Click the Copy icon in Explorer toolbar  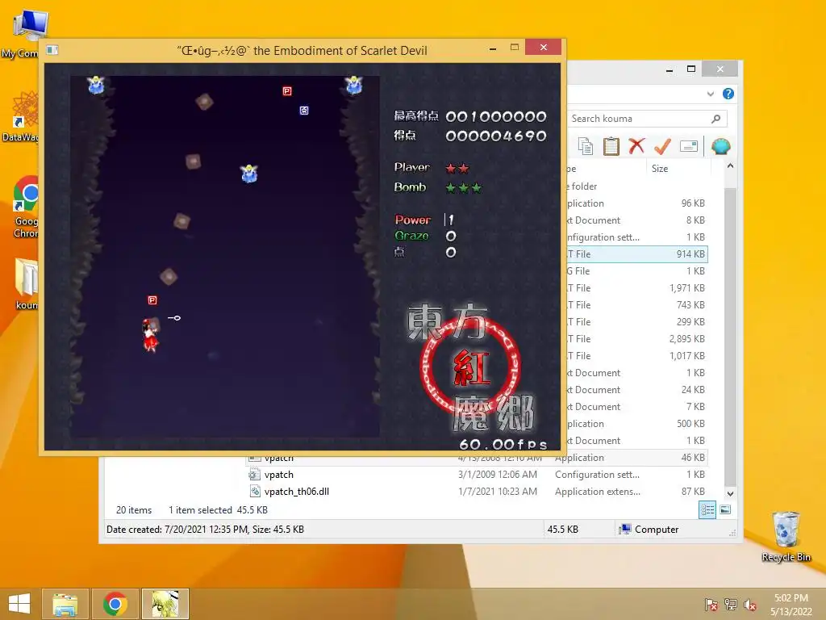tap(586, 146)
